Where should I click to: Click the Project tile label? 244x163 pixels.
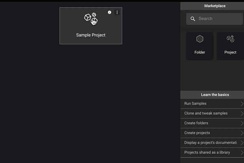click(230, 52)
